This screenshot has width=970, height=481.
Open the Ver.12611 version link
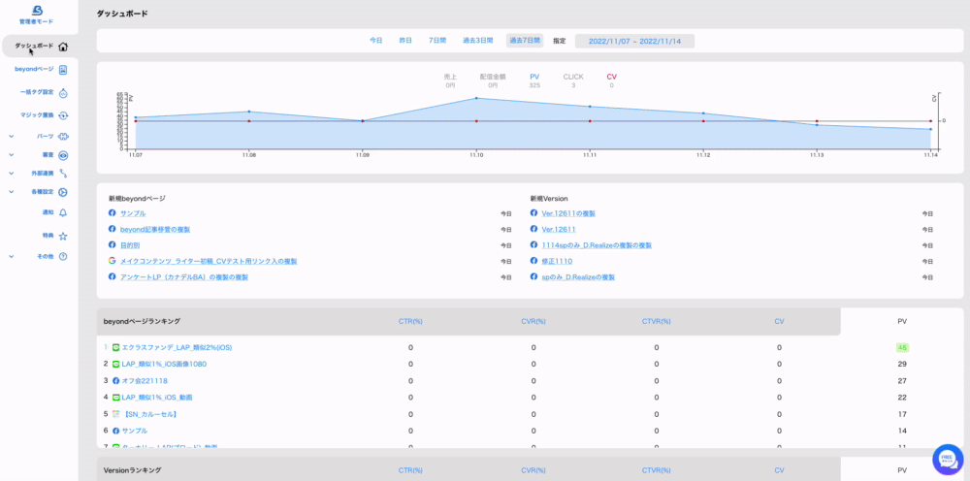point(560,230)
